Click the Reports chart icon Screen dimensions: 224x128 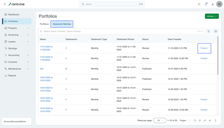click(x=6, y=76)
